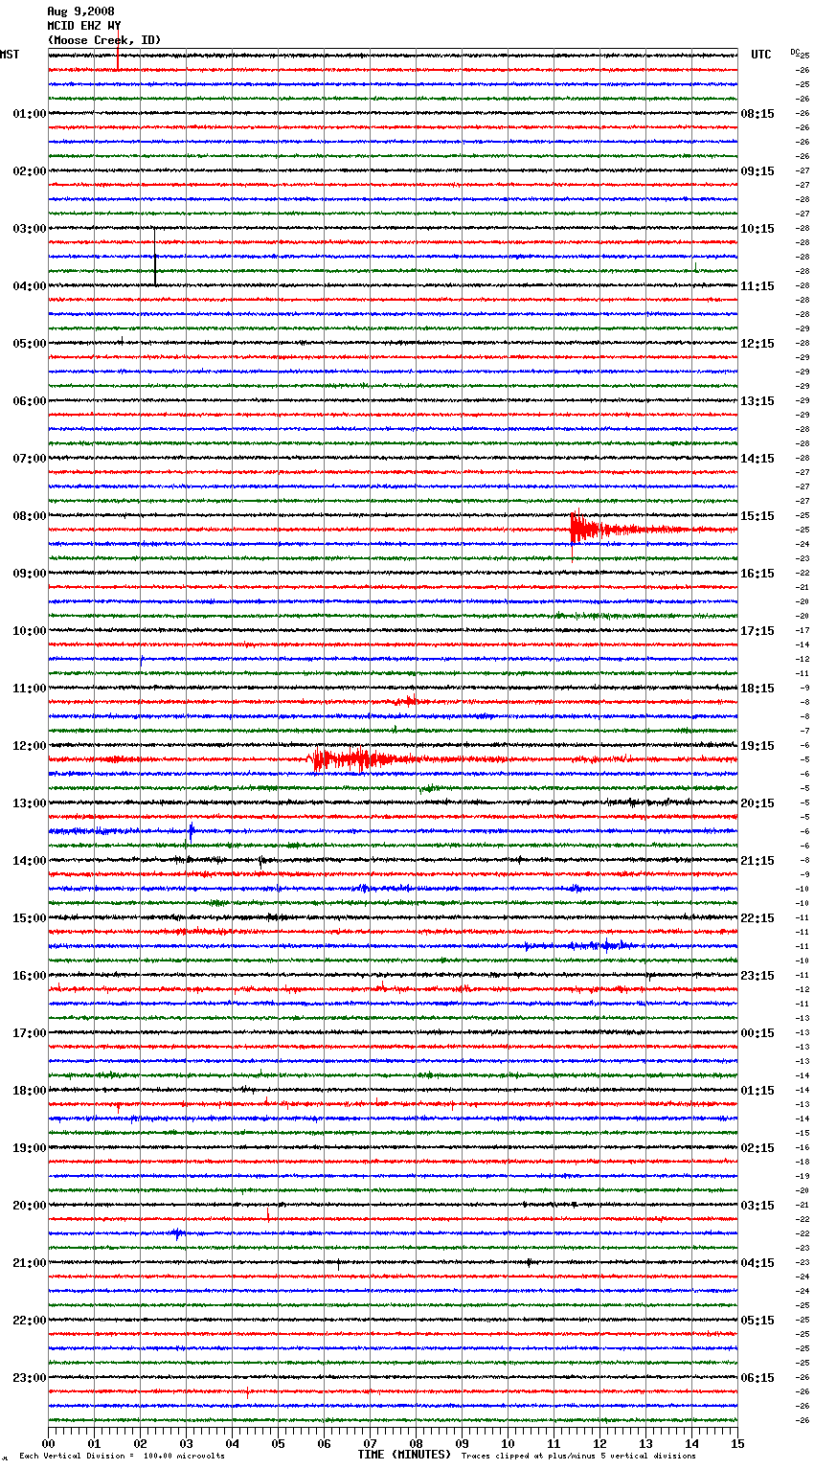This screenshot has height=1469, width=814.
Task: Click the '08' minute tick label on the time axis
Action: coord(416,1443)
